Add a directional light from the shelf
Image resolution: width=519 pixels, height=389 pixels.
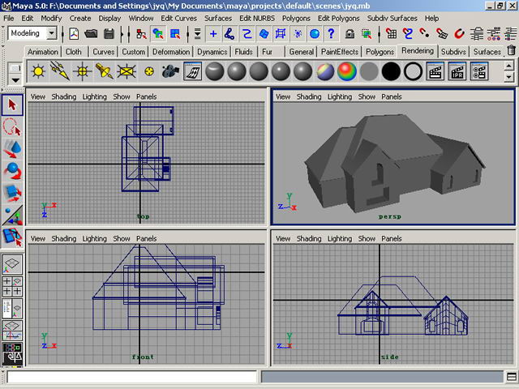pyautogui.click(x=59, y=71)
